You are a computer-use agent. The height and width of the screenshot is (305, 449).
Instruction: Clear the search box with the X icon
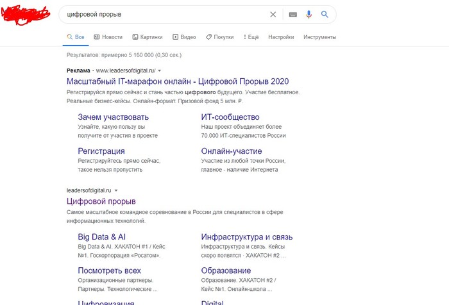click(x=273, y=14)
